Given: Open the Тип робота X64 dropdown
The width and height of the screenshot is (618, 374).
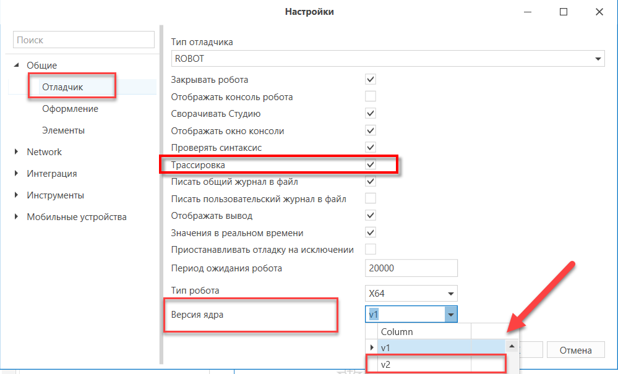Looking at the screenshot, I should [x=411, y=293].
